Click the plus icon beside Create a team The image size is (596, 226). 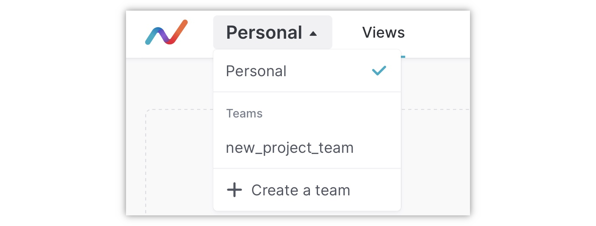[234, 190]
